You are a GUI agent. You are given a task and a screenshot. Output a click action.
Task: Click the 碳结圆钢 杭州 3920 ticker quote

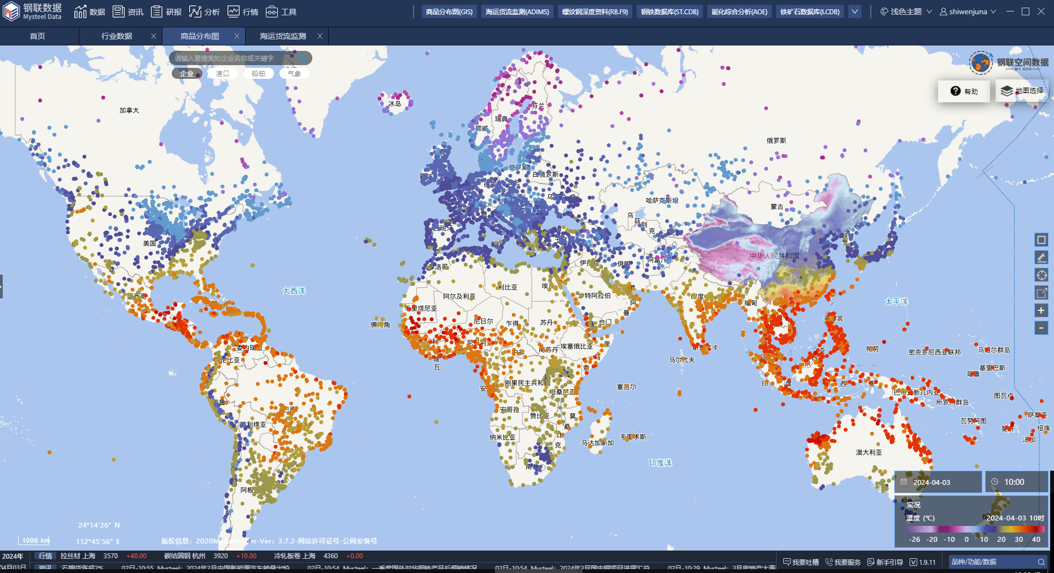(x=210, y=556)
